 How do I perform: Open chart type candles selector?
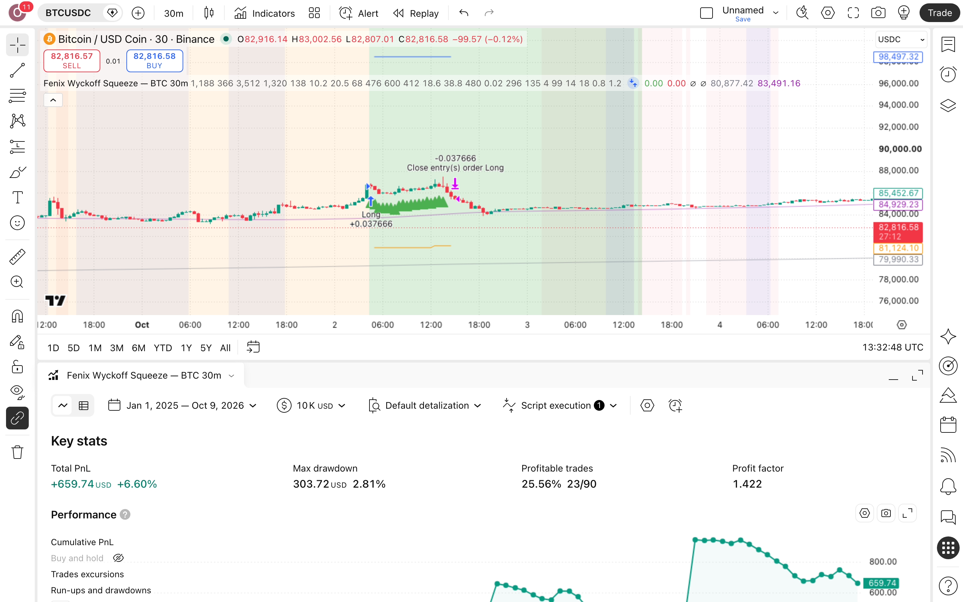(209, 13)
